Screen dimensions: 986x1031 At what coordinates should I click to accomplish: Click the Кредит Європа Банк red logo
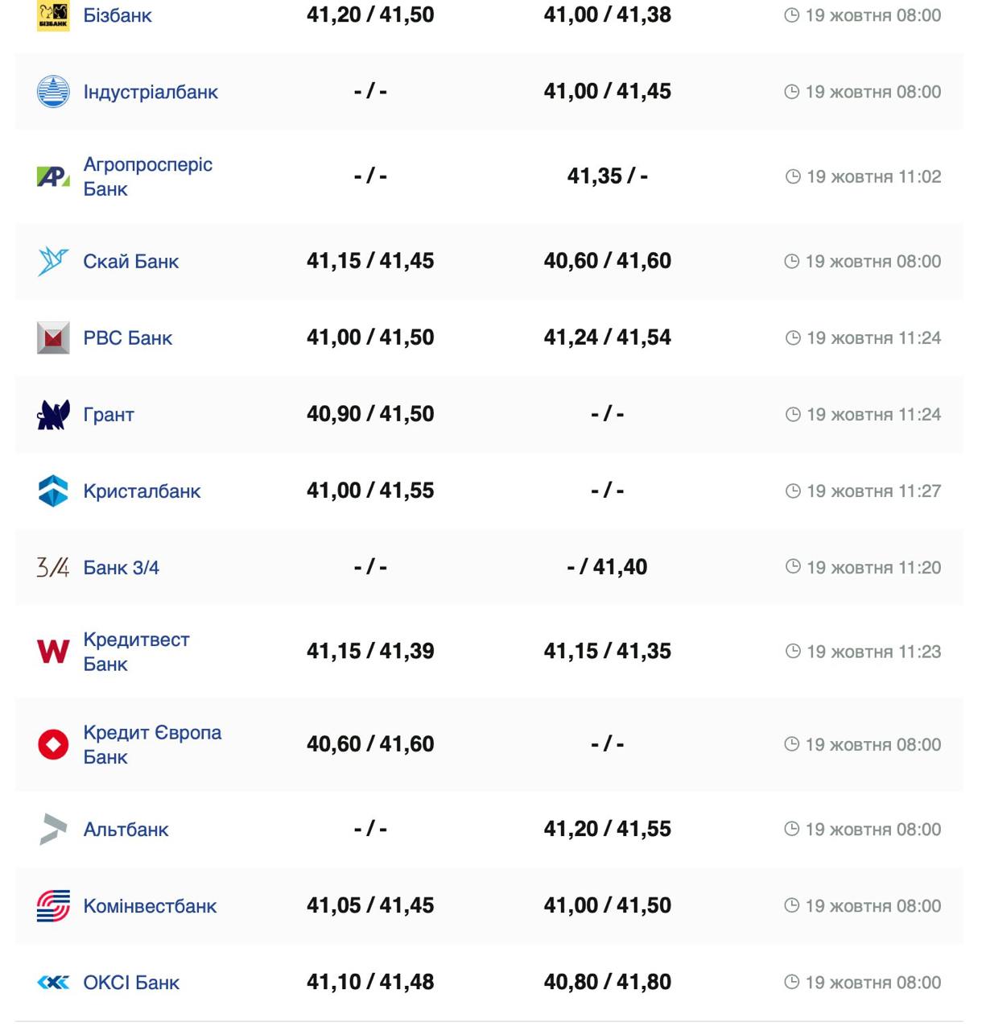[x=53, y=744]
